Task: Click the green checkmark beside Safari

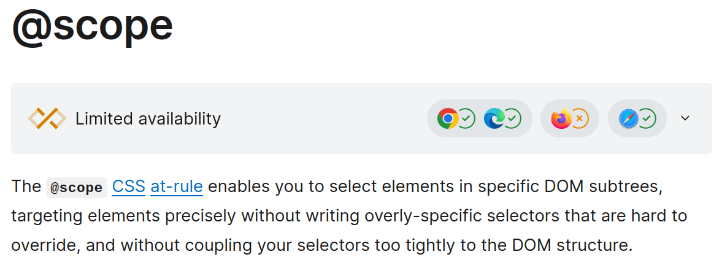Action: coord(647,118)
